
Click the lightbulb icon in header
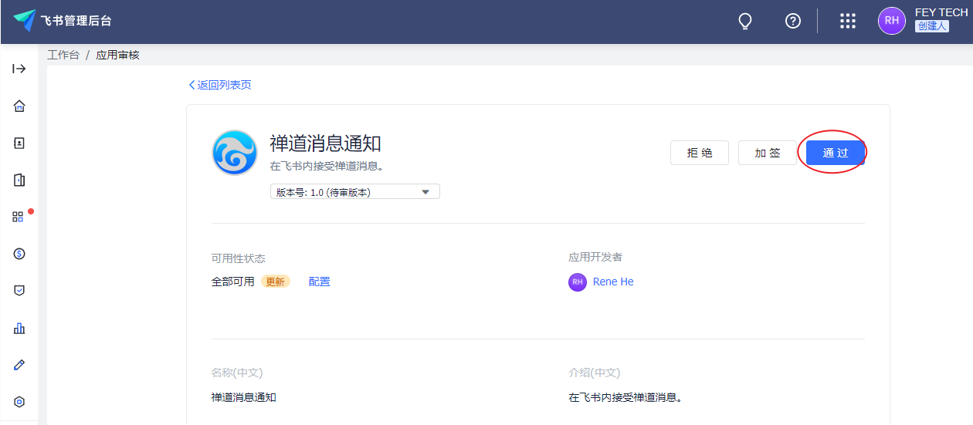click(x=745, y=21)
